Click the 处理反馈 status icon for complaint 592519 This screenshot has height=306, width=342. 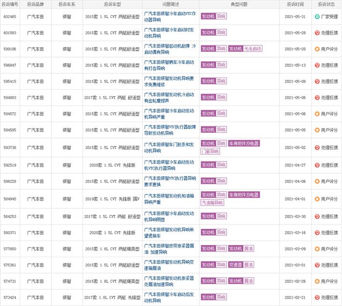coord(317,165)
